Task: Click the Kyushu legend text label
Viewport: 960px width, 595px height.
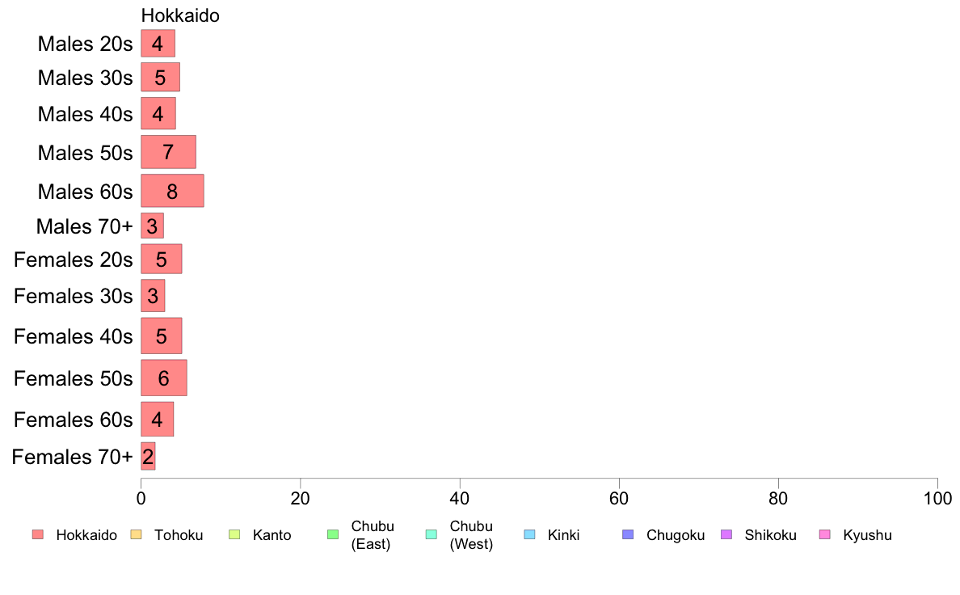Action: tap(867, 535)
